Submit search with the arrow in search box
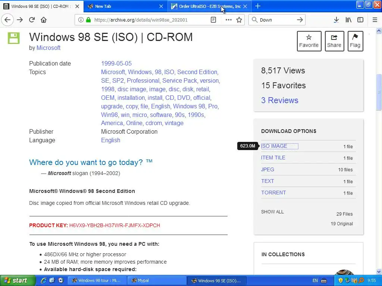Viewport: 382px width, 286px height. click(300, 20)
